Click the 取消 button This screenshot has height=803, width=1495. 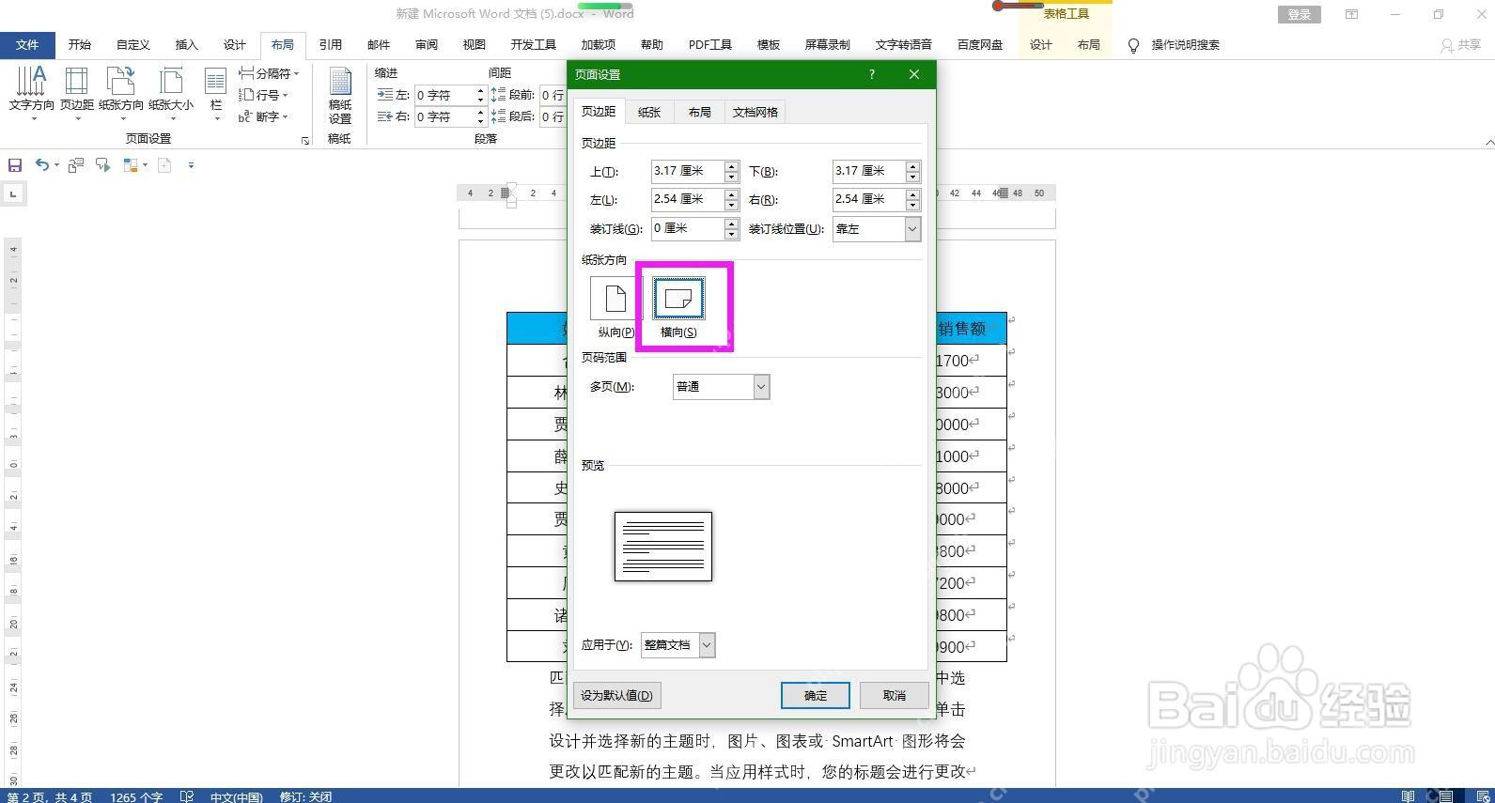(895, 695)
